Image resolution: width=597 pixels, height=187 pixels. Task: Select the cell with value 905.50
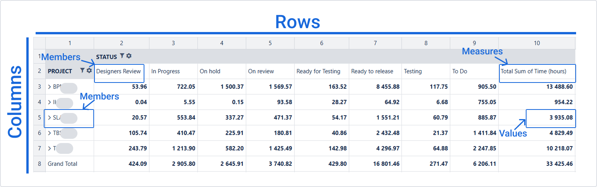pos(474,87)
